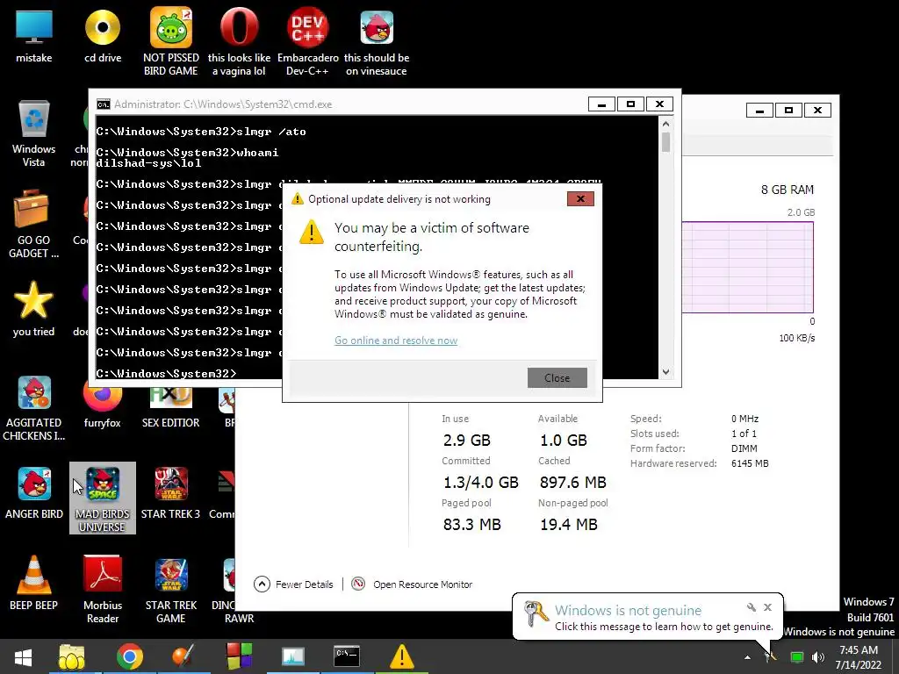The height and width of the screenshot is (674, 899).
Task: Open 'this should be on vinesauce' icon
Action: click(x=377, y=42)
